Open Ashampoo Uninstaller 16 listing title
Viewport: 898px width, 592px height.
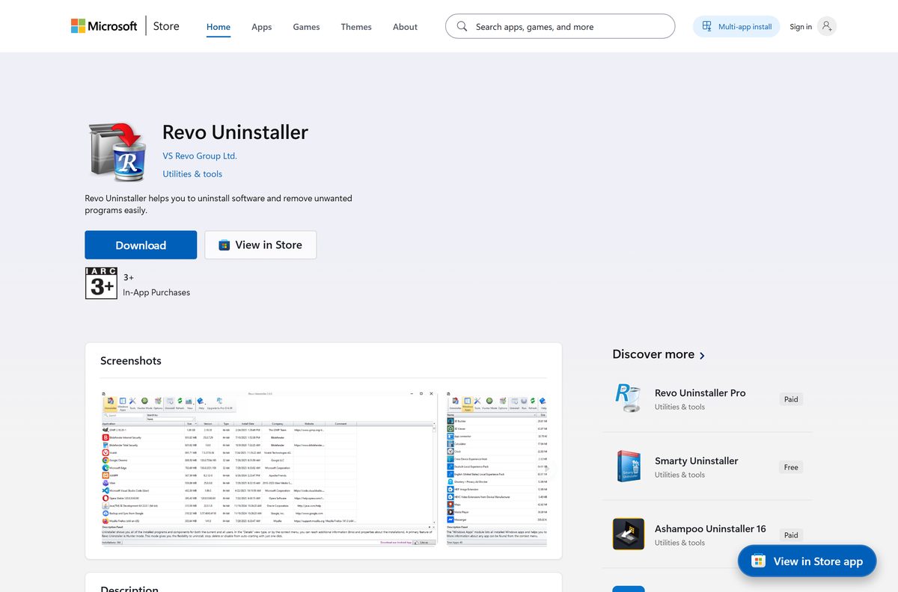710,528
